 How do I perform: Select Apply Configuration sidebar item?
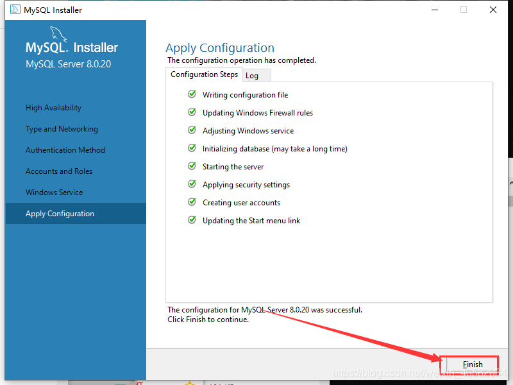(x=76, y=214)
